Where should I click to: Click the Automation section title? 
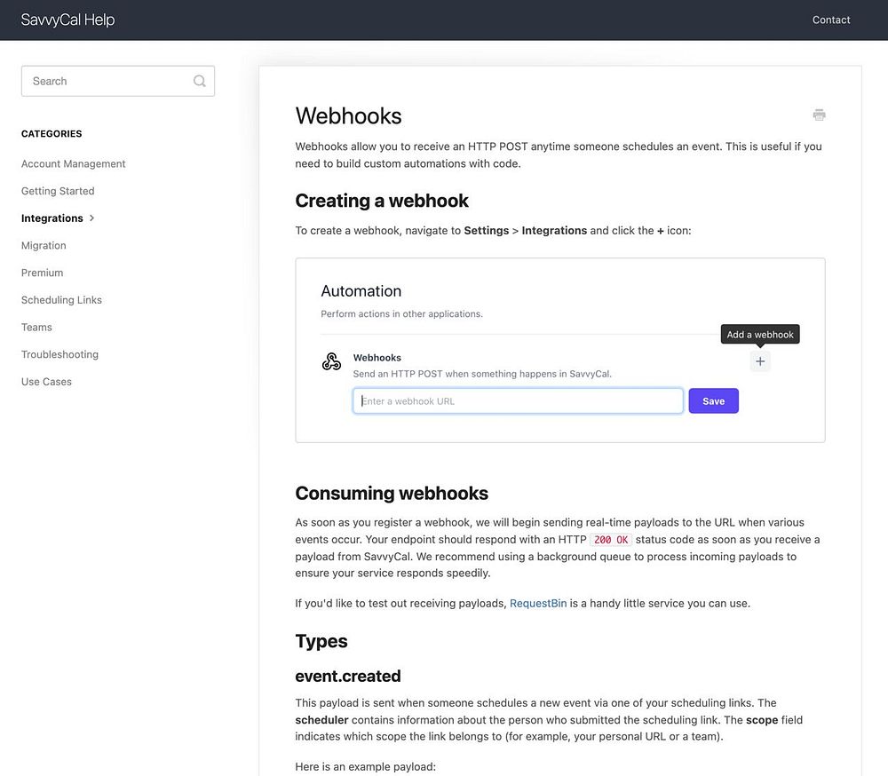(x=361, y=291)
